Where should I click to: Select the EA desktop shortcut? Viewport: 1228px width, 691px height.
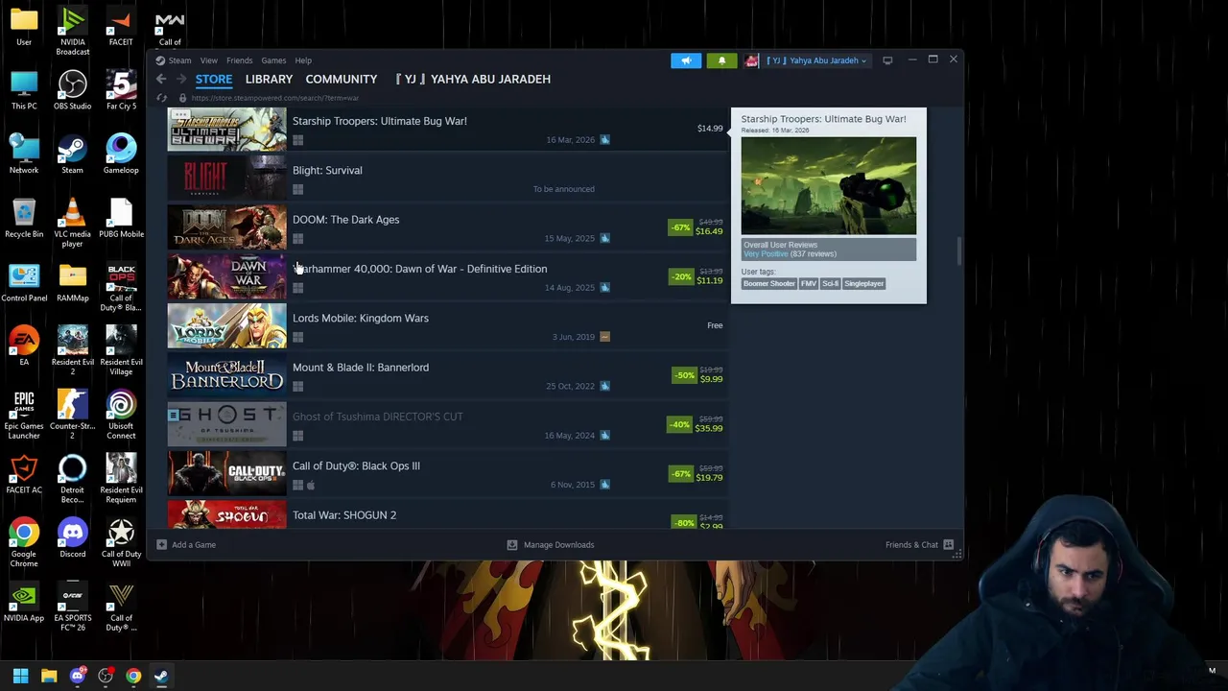pyautogui.click(x=24, y=347)
